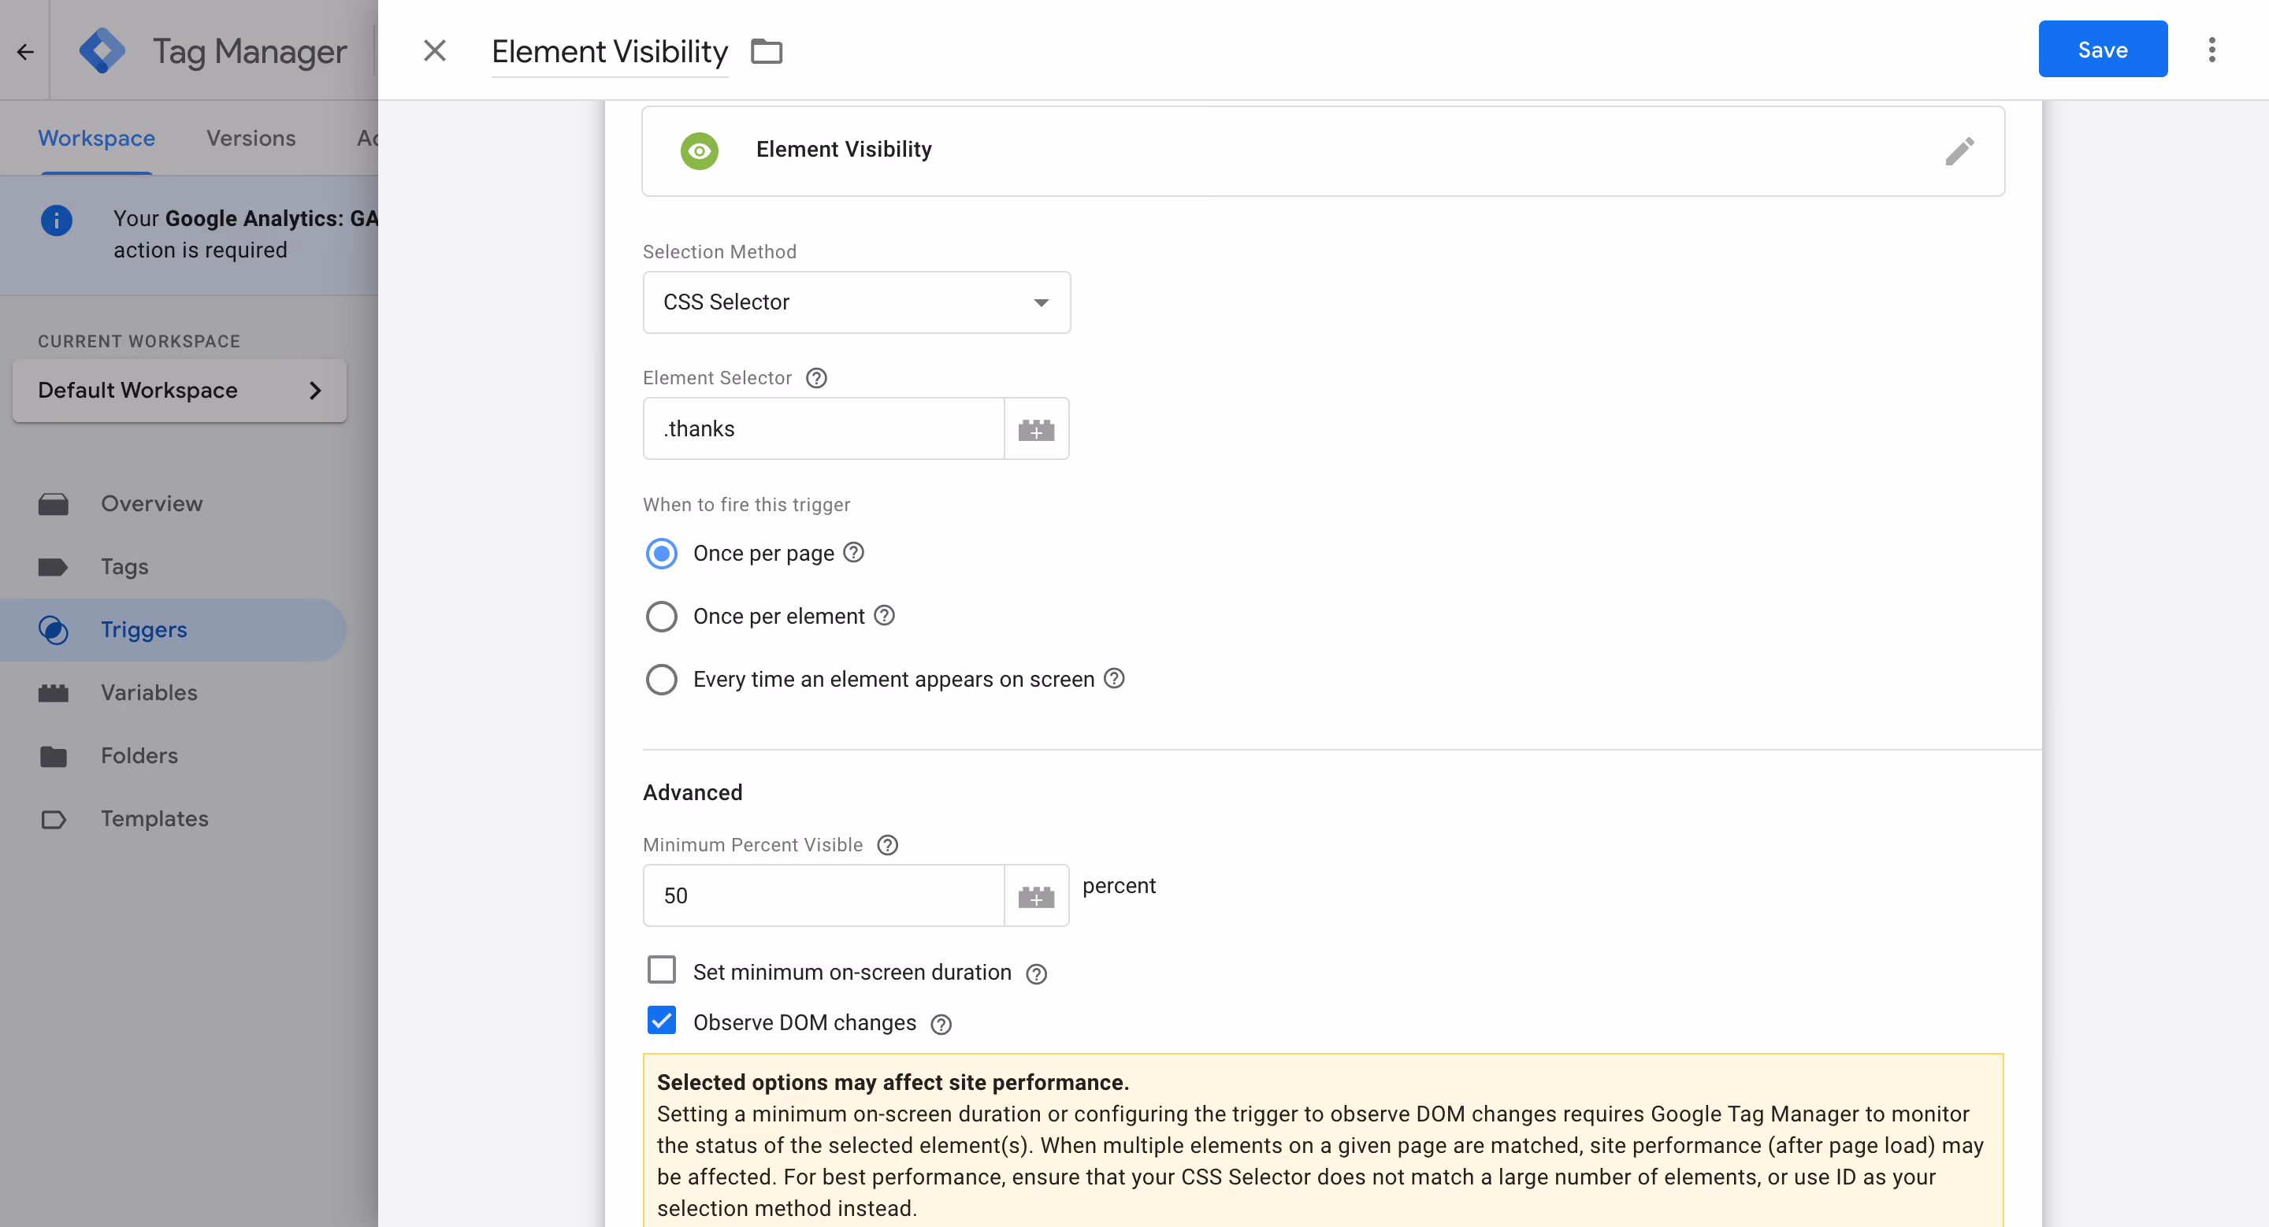Open Variables in the sidebar
This screenshot has width=2269, height=1227.
click(149, 693)
